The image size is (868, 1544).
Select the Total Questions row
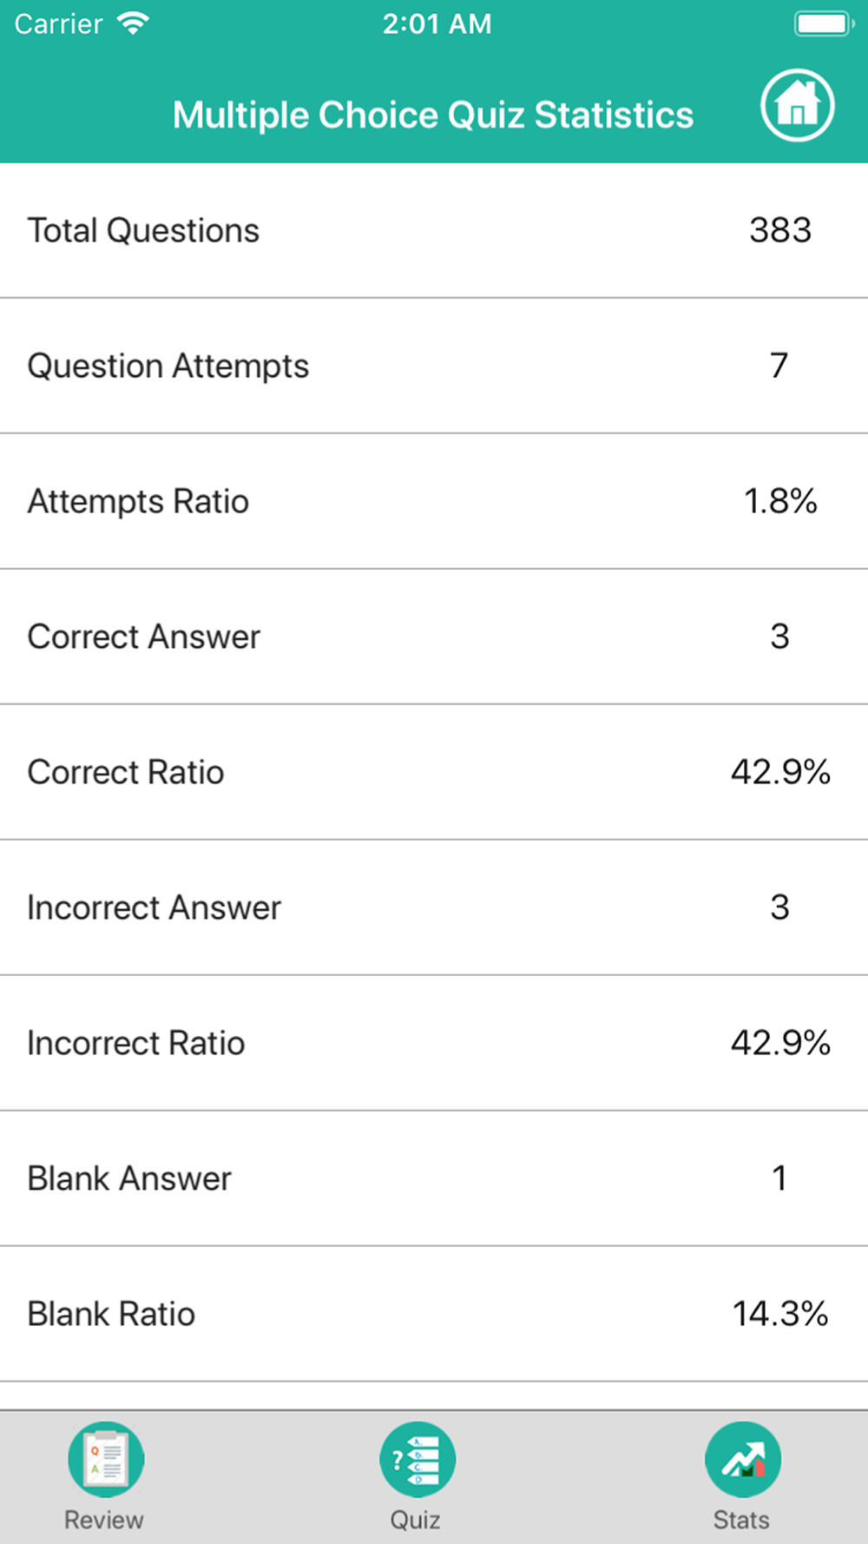tap(434, 231)
